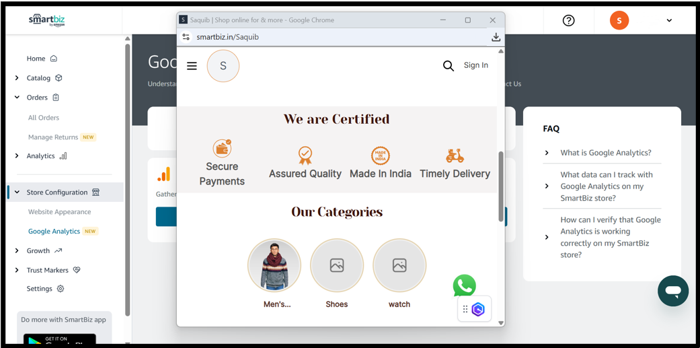The height and width of the screenshot is (348, 700).
Task: Click the popup window vertical scrollbar
Action: pos(500,186)
